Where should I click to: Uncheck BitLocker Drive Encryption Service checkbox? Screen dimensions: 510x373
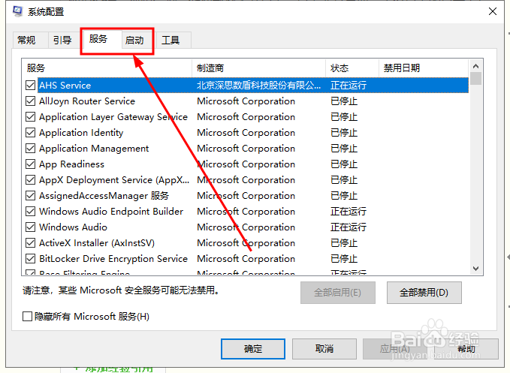click(30, 259)
